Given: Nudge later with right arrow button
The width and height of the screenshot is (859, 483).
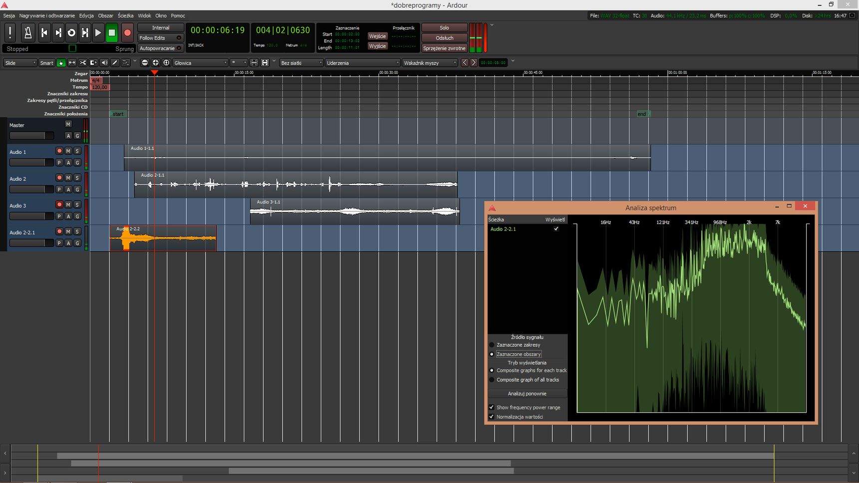Looking at the screenshot, I should [x=473, y=63].
